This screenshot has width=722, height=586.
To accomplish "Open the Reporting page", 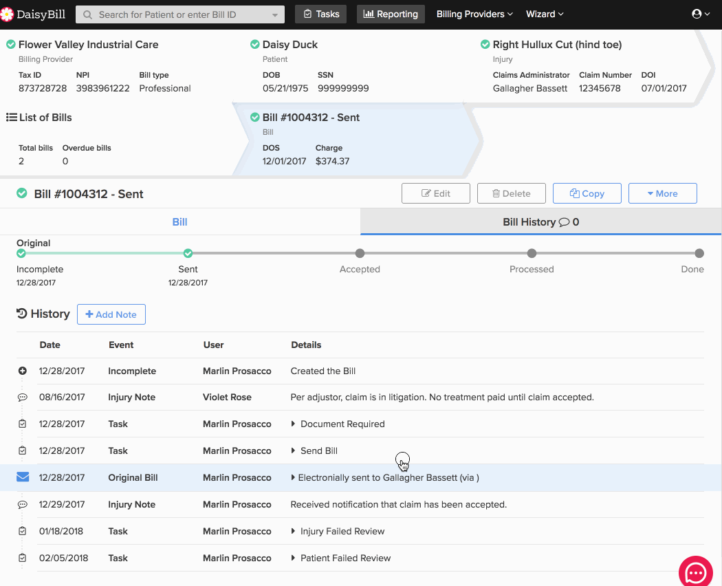I will click(x=391, y=14).
